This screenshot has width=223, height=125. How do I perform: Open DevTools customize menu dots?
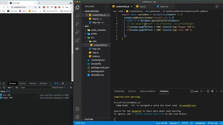tap(67, 83)
